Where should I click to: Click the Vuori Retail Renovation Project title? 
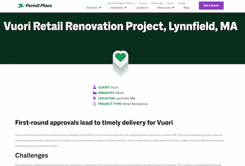pyautogui.click(x=120, y=26)
